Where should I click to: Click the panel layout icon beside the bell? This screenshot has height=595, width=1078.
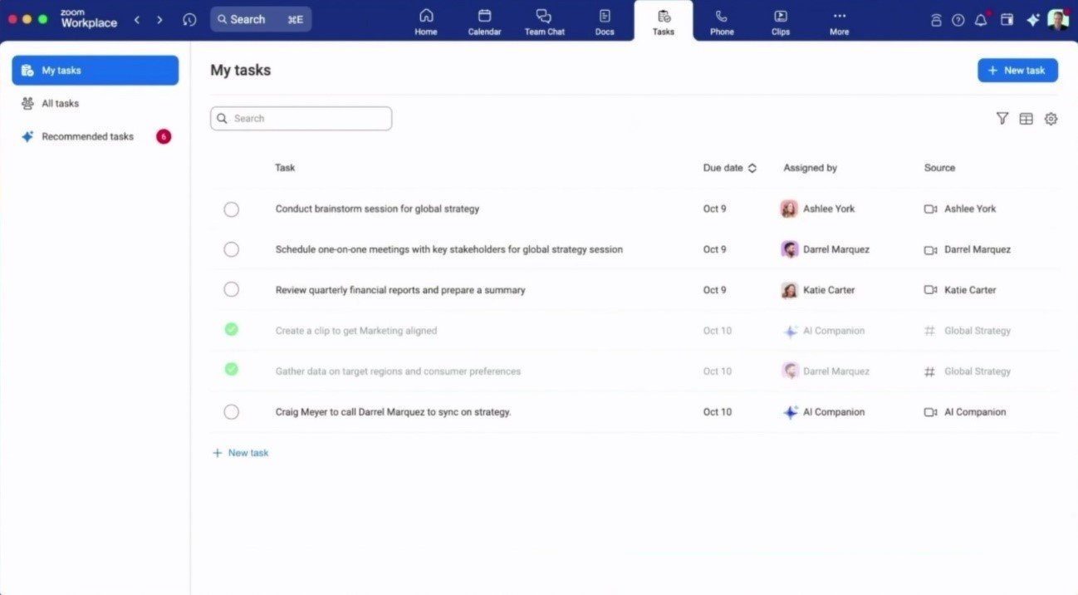(1007, 20)
